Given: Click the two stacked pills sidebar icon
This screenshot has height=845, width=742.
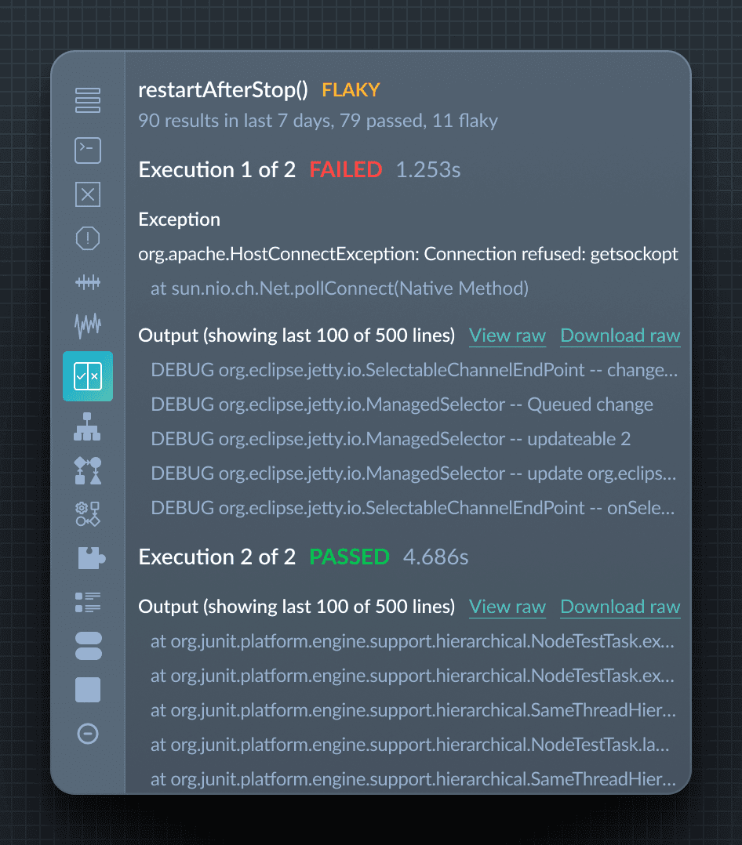Looking at the screenshot, I should coord(88,646).
